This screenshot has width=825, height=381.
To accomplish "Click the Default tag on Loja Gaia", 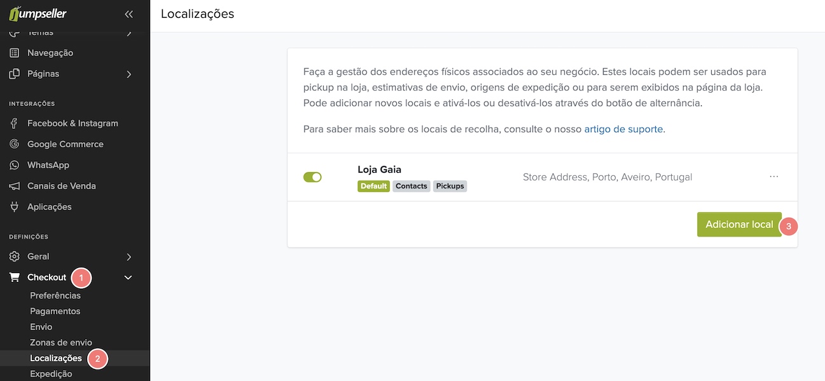I will (373, 186).
